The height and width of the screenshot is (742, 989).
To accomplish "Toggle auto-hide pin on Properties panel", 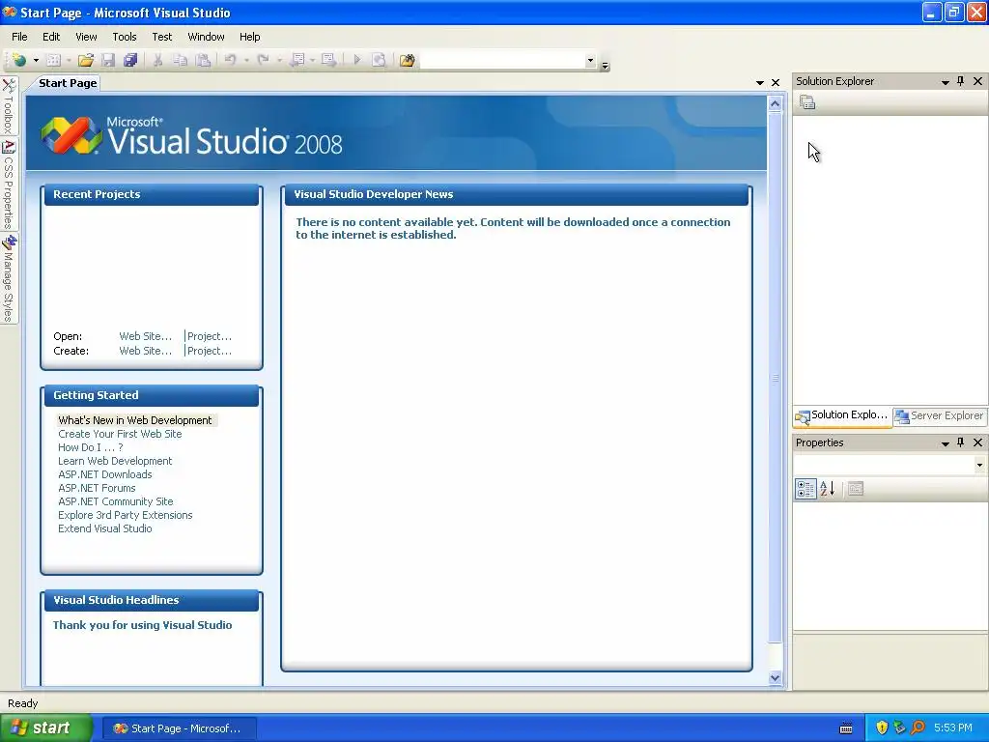I will click(x=961, y=442).
